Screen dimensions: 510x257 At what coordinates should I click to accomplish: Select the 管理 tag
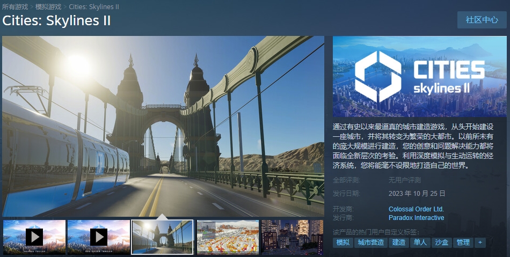[x=463, y=243]
